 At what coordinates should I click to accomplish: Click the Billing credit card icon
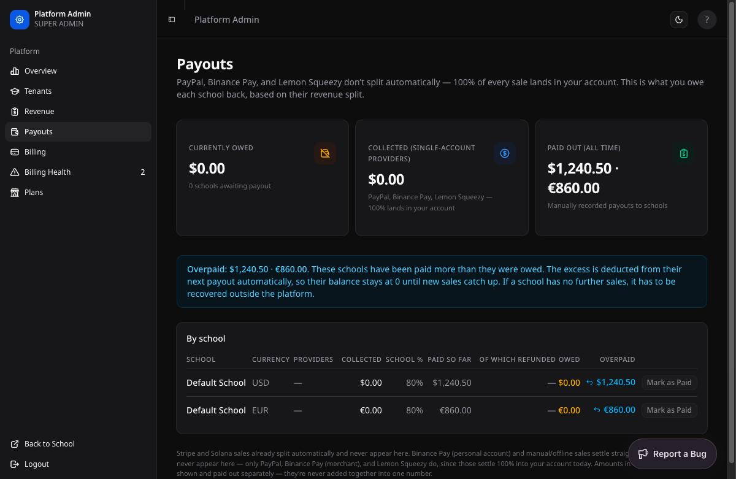coord(15,152)
